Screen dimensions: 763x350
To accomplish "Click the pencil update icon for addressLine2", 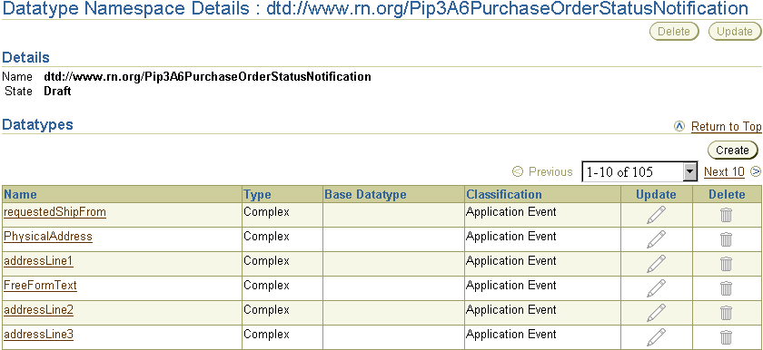I will coord(656,313).
